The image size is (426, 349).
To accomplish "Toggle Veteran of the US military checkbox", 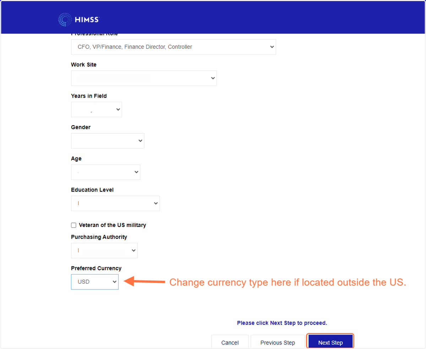I will (x=74, y=225).
